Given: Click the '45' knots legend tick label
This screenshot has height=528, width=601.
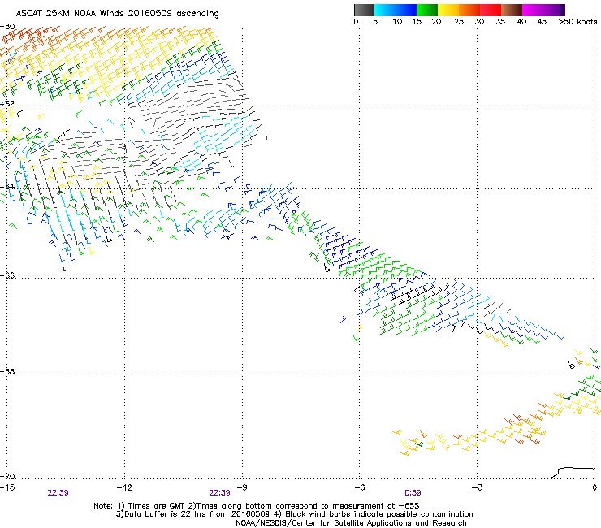Looking at the screenshot, I should pos(542,22).
